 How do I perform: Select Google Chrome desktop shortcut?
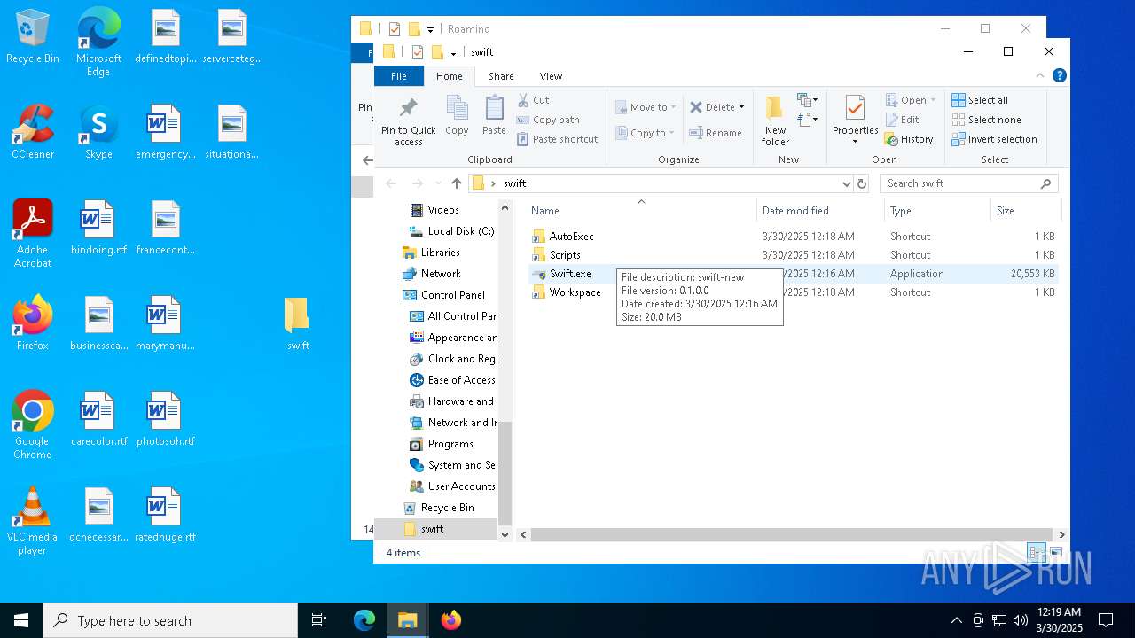33,425
